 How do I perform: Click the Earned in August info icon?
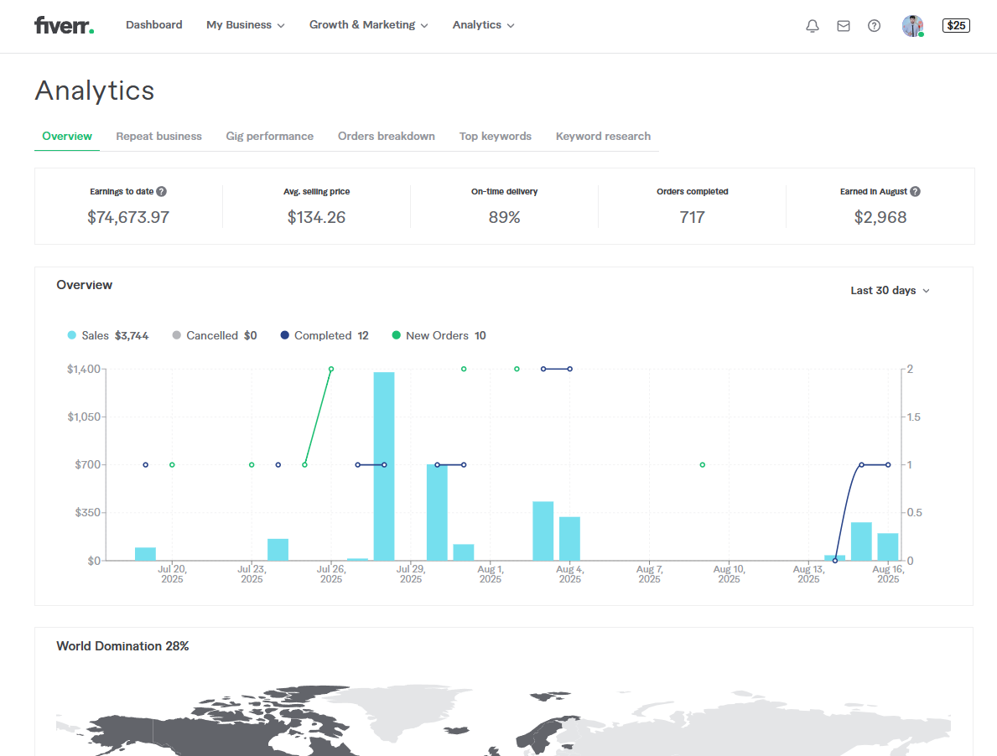click(x=915, y=192)
